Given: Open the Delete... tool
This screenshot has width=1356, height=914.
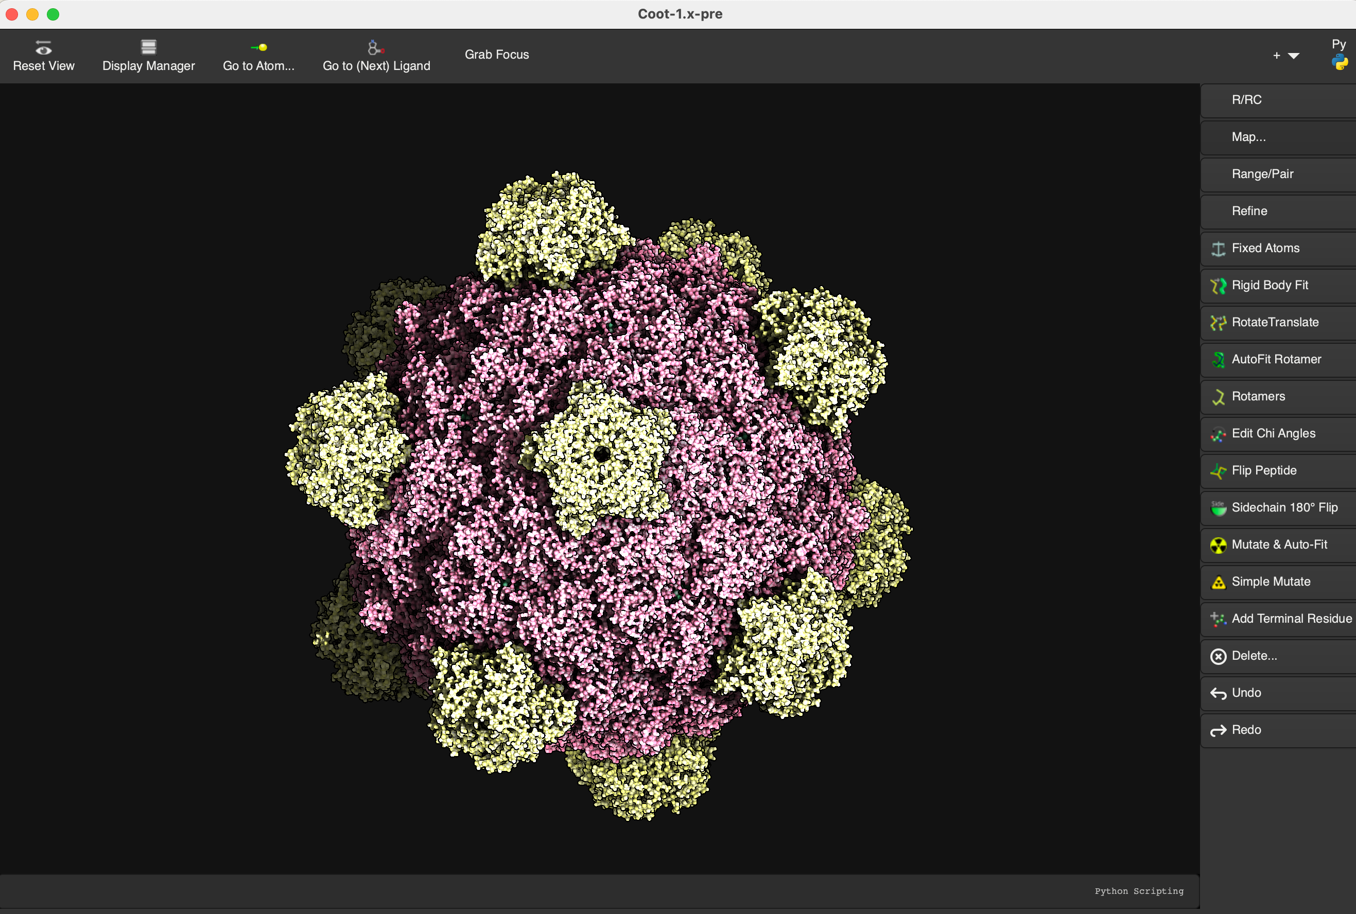Looking at the screenshot, I should click(x=1254, y=656).
